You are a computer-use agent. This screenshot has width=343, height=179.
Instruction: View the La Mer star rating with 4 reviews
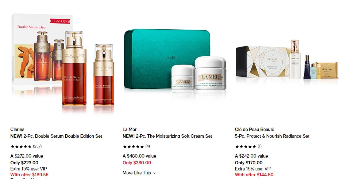136,147
